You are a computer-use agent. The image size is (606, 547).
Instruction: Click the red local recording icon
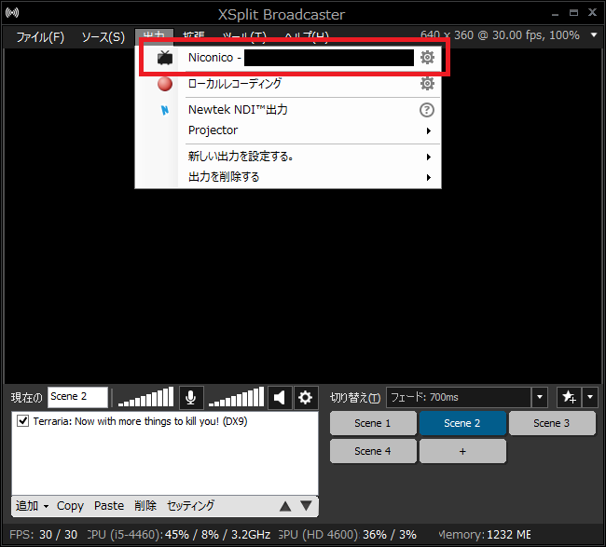coord(165,84)
